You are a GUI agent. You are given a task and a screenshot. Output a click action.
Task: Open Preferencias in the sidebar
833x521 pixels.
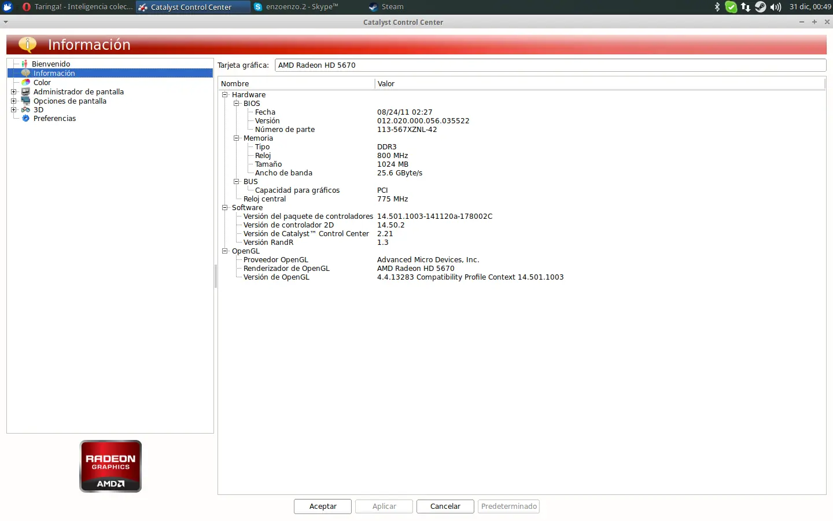[54, 118]
